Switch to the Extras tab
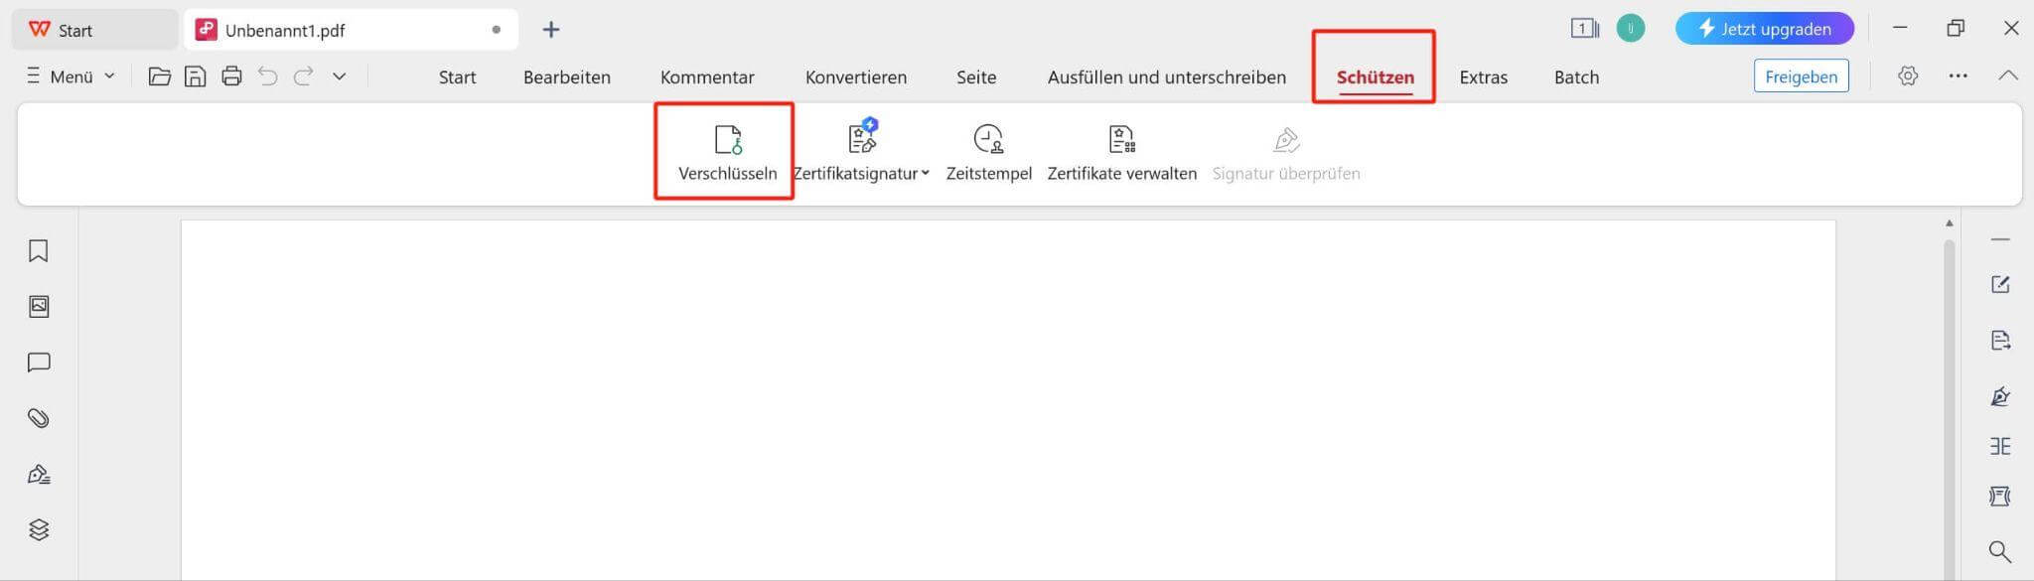Viewport: 2034px width, 581px height. (x=1483, y=77)
